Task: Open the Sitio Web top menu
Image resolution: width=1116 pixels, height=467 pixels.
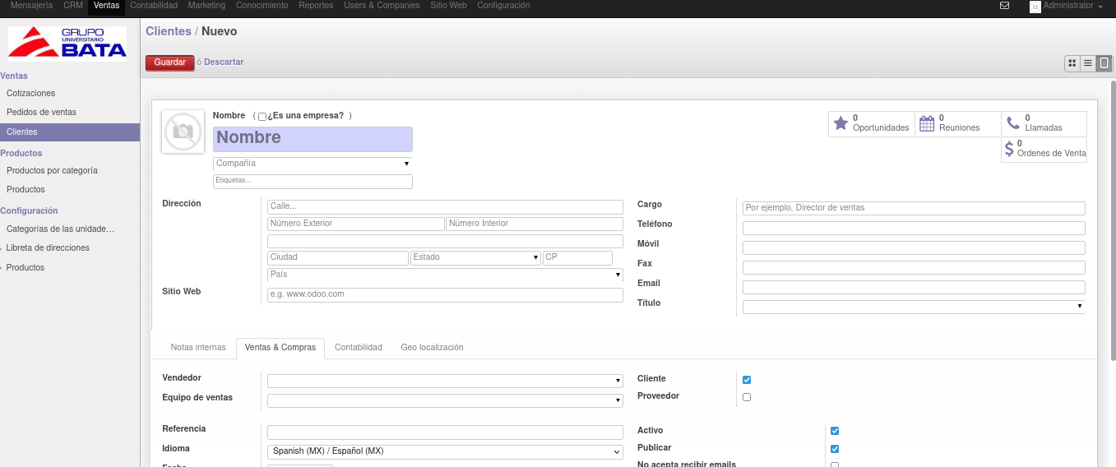Action: pyautogui.click(x=448, y=6)
